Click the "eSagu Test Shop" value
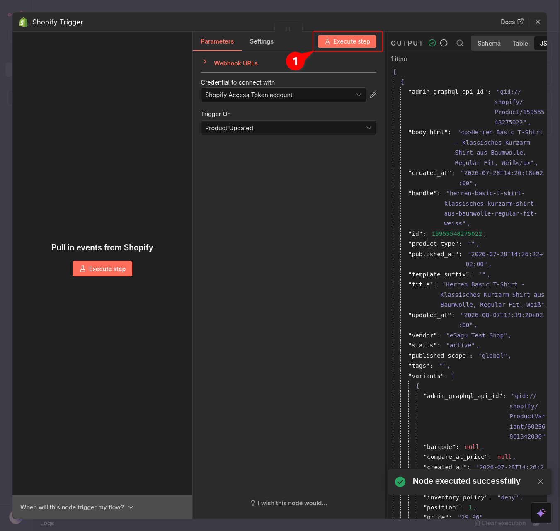Image resolution: width=560 pixels, height=531 pixels. 477,335
